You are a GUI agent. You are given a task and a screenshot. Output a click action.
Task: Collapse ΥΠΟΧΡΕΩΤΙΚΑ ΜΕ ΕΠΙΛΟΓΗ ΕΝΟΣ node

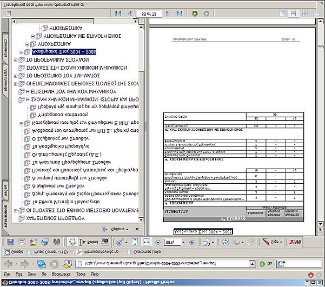(x=33, y=36)
